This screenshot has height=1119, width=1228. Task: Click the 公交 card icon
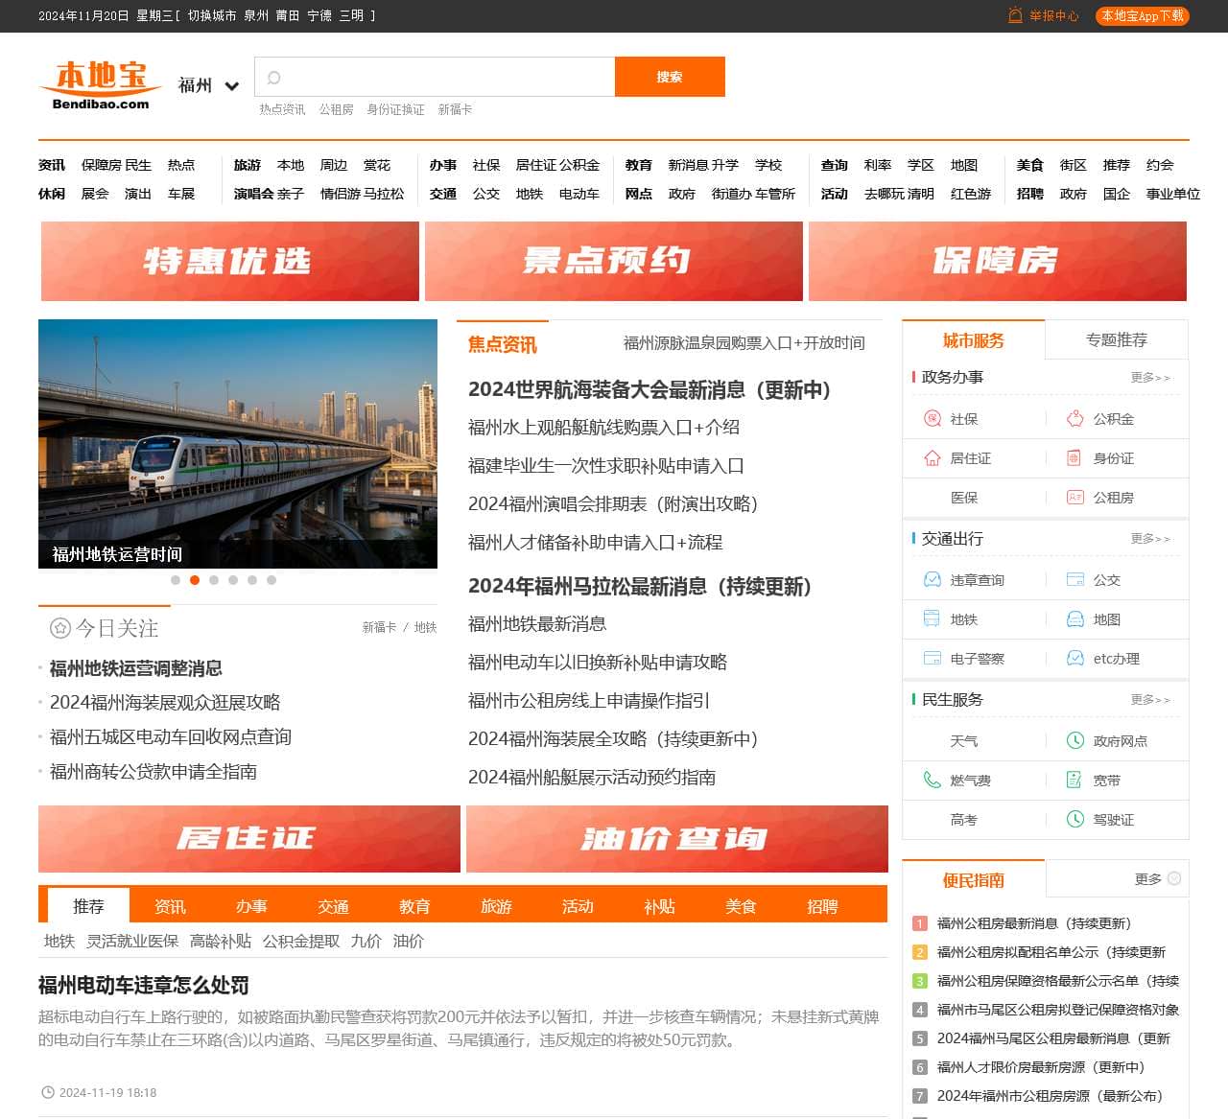coord(1074,579)
